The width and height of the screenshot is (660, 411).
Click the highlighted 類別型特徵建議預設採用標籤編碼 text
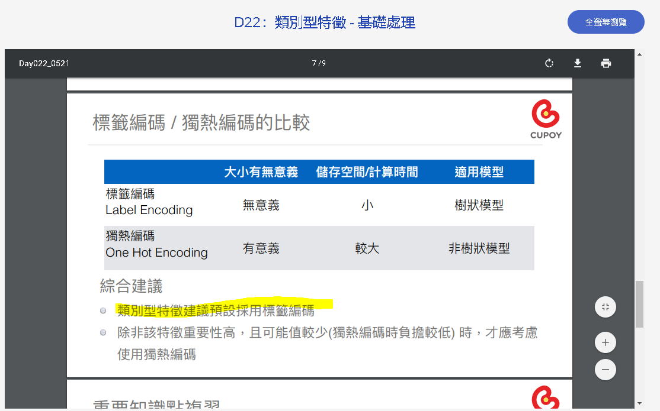pos(216,310)
